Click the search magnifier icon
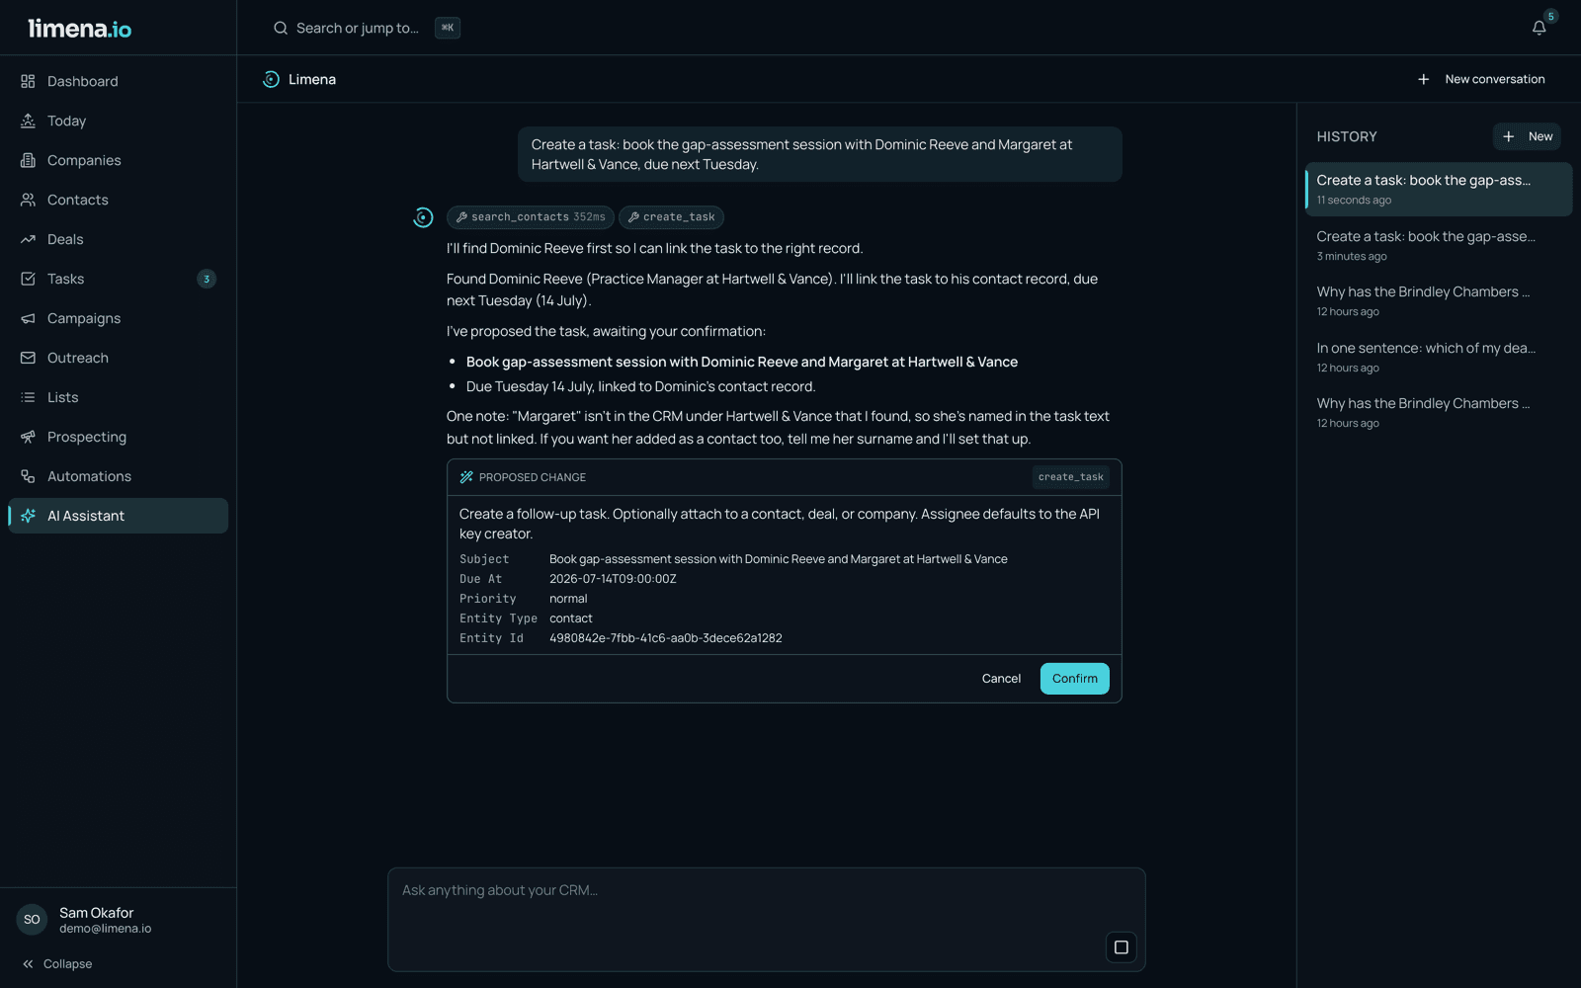1581x988 pixels. point(281,28)
